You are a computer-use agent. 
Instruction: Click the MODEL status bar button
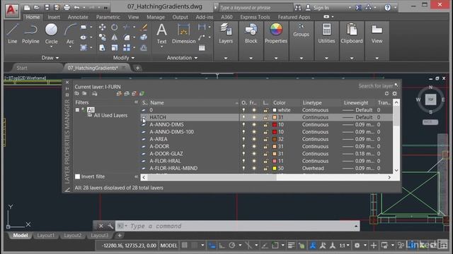pyautogui.click(x=168, y=246)
